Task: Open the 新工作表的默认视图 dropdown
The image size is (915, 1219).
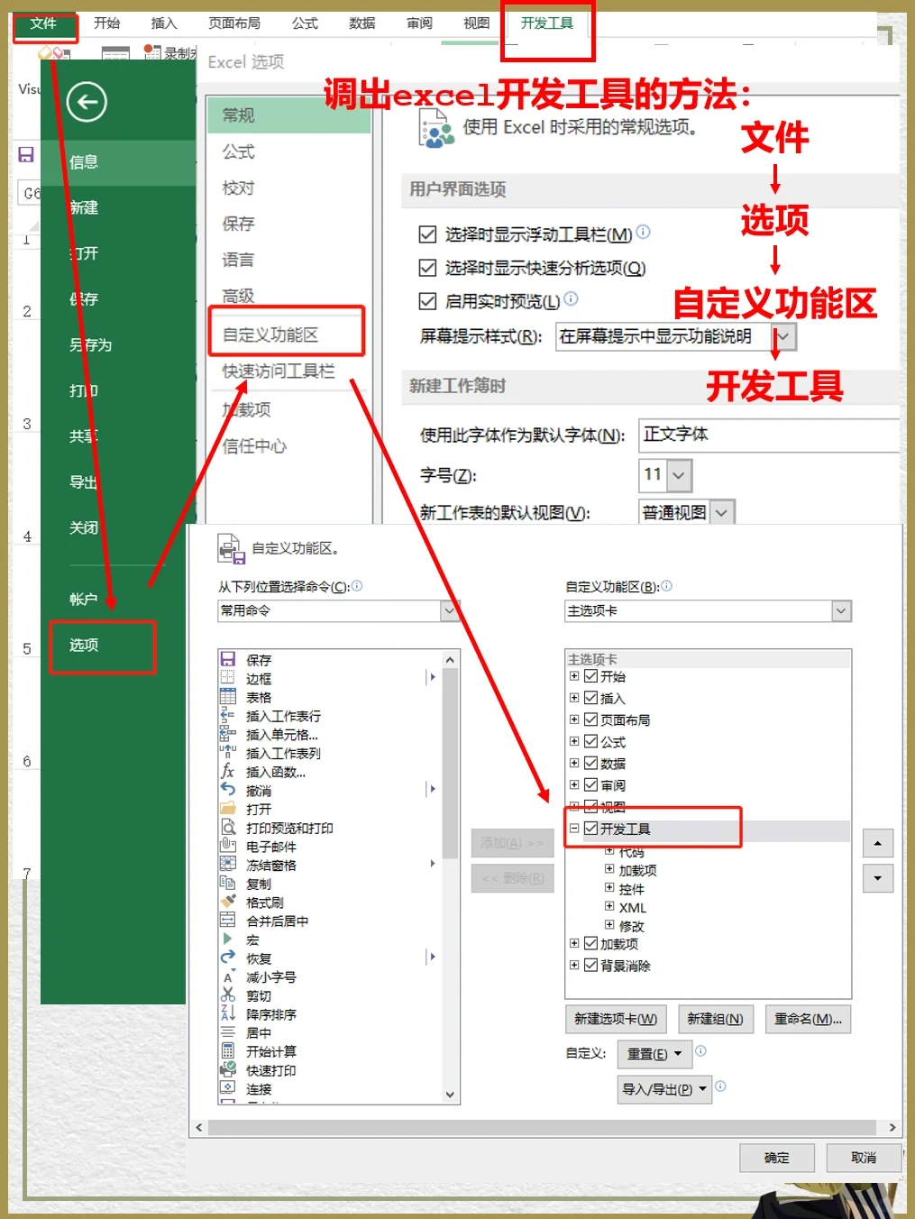Action: 722,512
